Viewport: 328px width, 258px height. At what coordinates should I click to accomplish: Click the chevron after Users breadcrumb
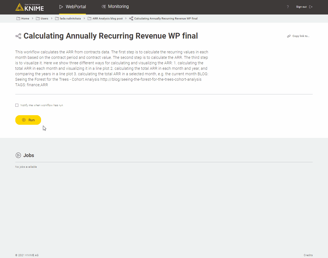[x=52, y=18]
